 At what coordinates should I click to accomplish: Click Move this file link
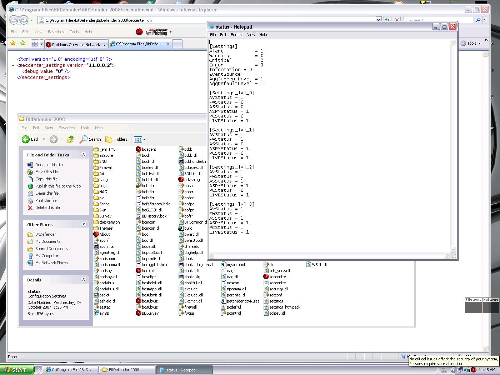(x=46, y=172)
